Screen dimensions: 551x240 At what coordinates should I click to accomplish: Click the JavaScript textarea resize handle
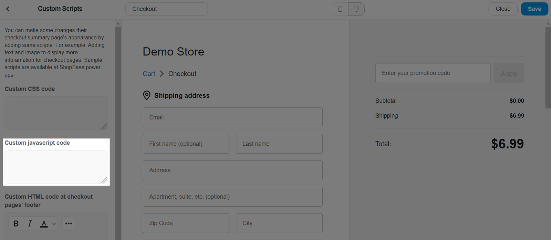click(x=104, y=180)
